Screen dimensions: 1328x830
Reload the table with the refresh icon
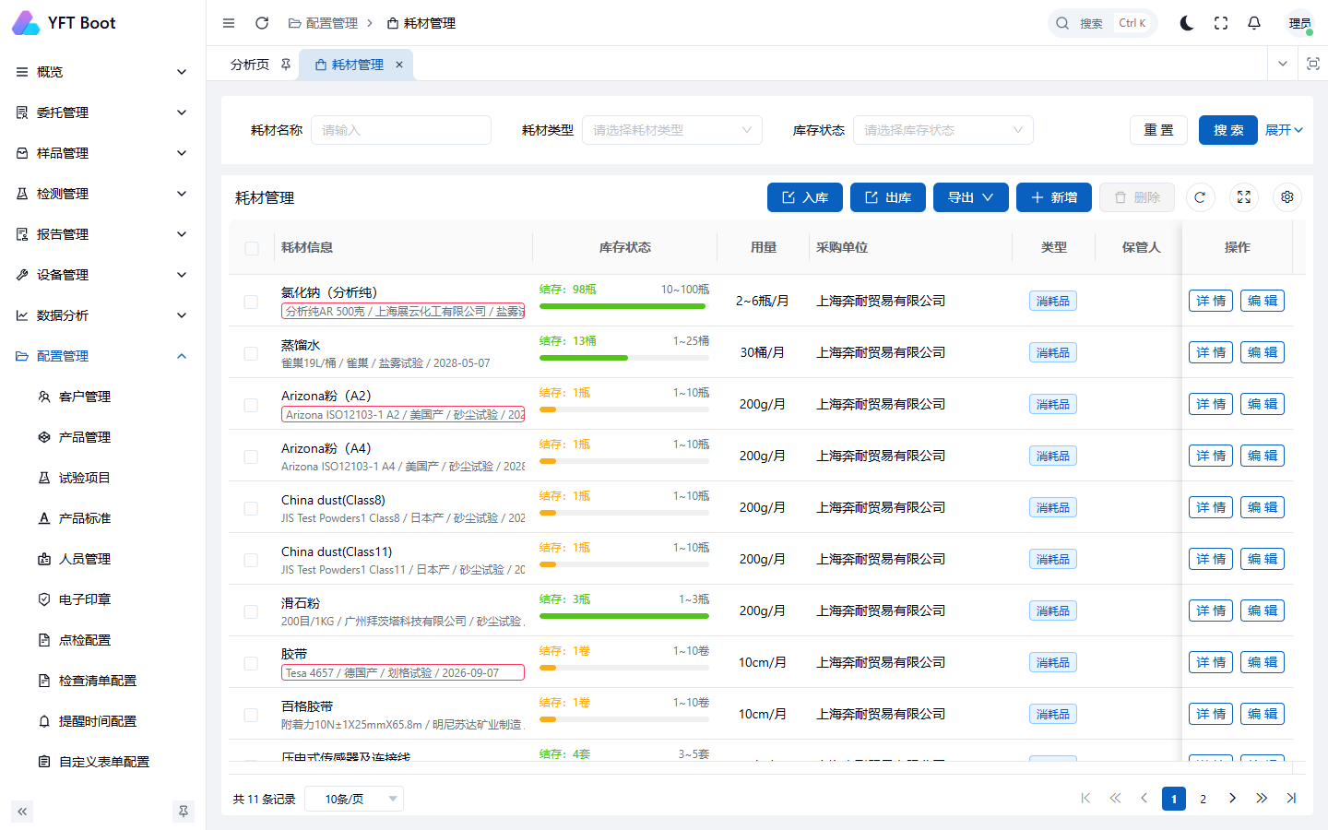[1200, 197]
